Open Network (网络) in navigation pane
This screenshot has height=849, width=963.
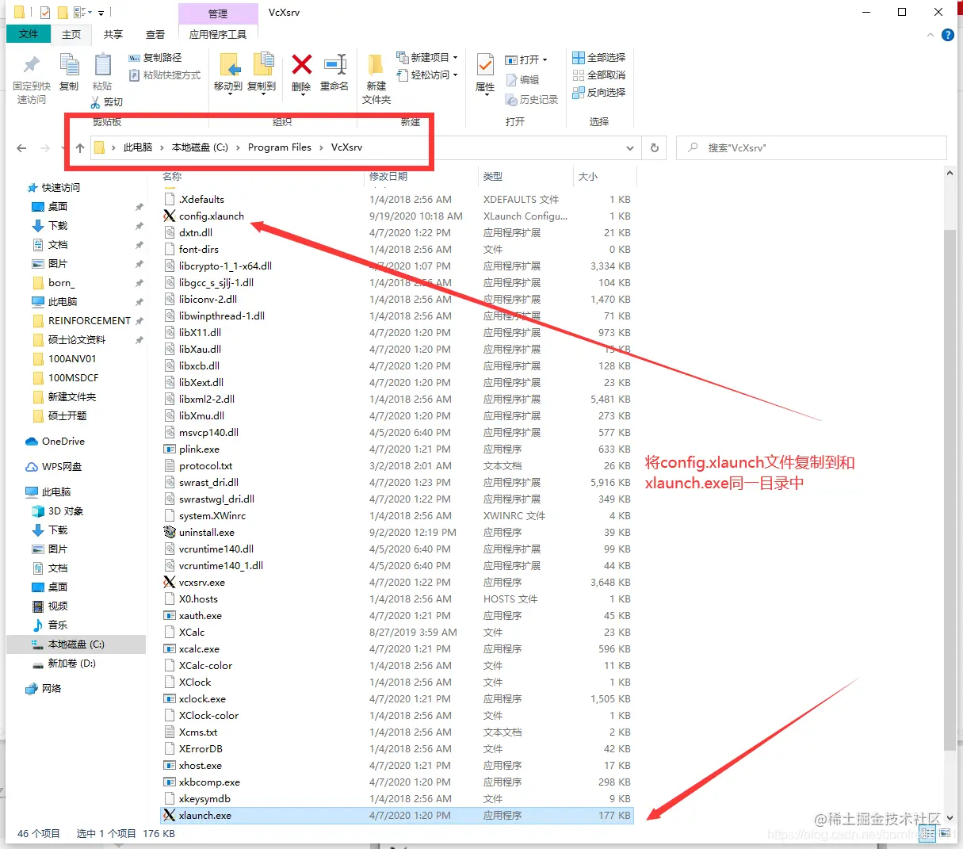tap(51, 689)
